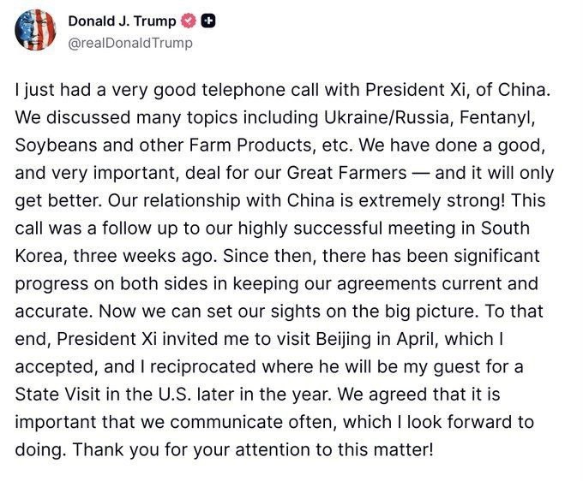The height and width of the screenshot is (481, 583).
Task: Click the @realDonaldTrump handle
Action: 129,43
